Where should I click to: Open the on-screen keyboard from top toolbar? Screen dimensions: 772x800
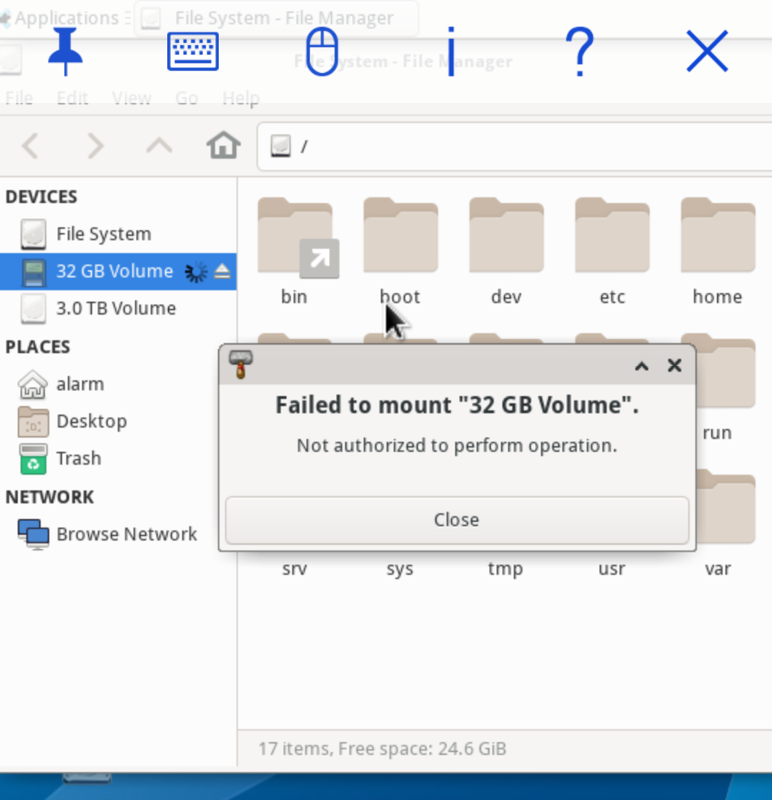[x=192, y=51]
